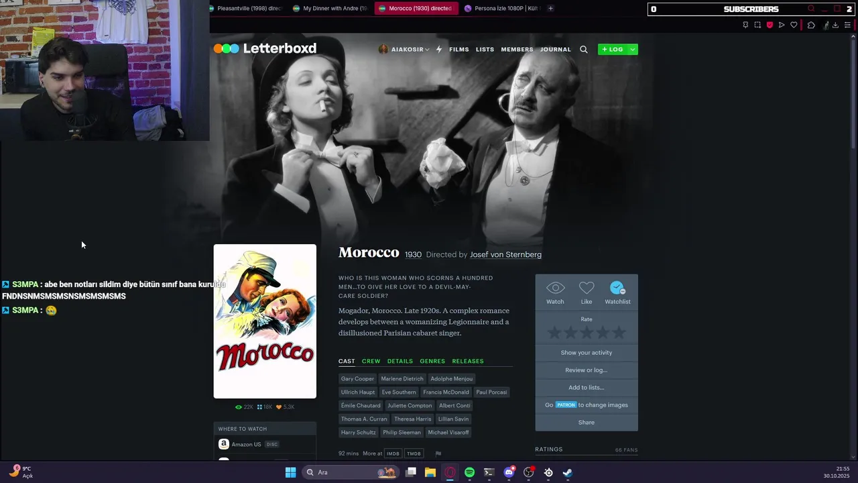The height and width of the screenshot is (483, 858).
Task: Like the film with heart icon
Action: click(x=587, y=293)
